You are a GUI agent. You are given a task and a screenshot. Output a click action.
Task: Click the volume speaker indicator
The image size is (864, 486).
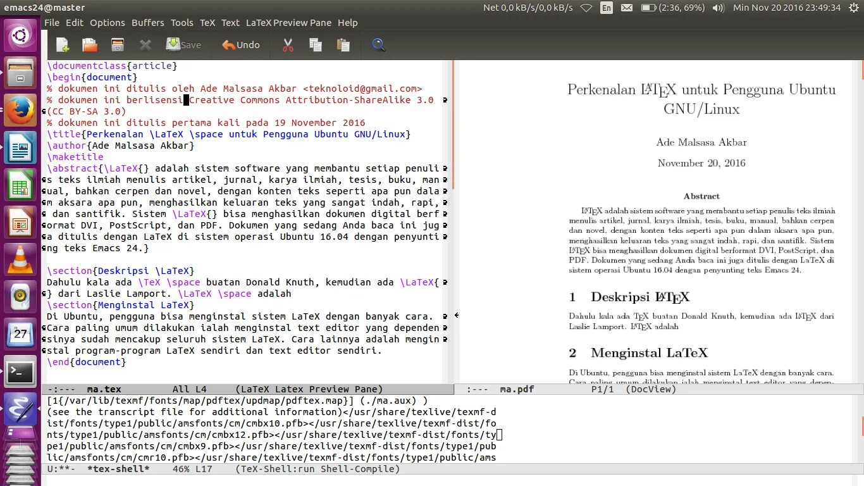[719, 8]
